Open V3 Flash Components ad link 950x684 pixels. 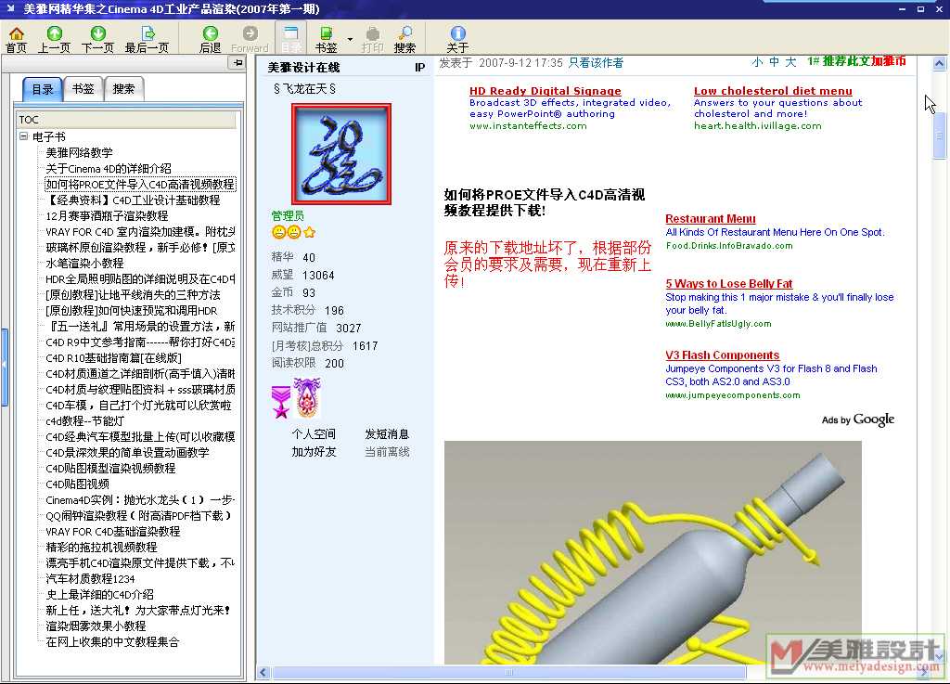click(722, 355)
